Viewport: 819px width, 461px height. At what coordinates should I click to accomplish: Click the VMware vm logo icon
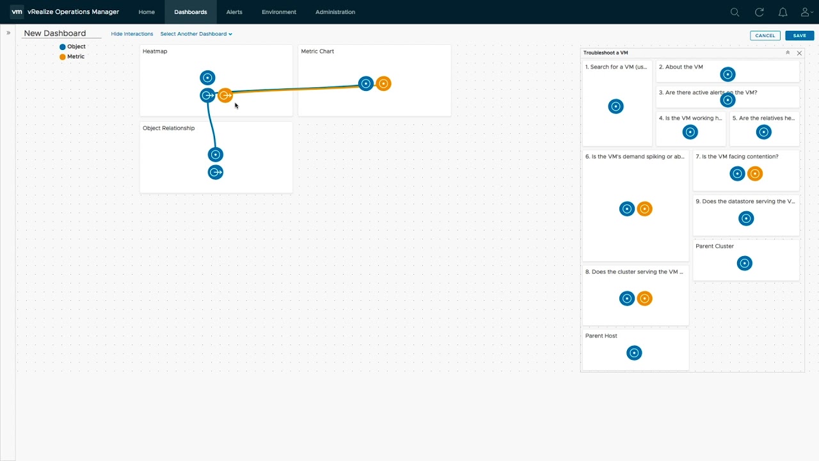[17, 12]
